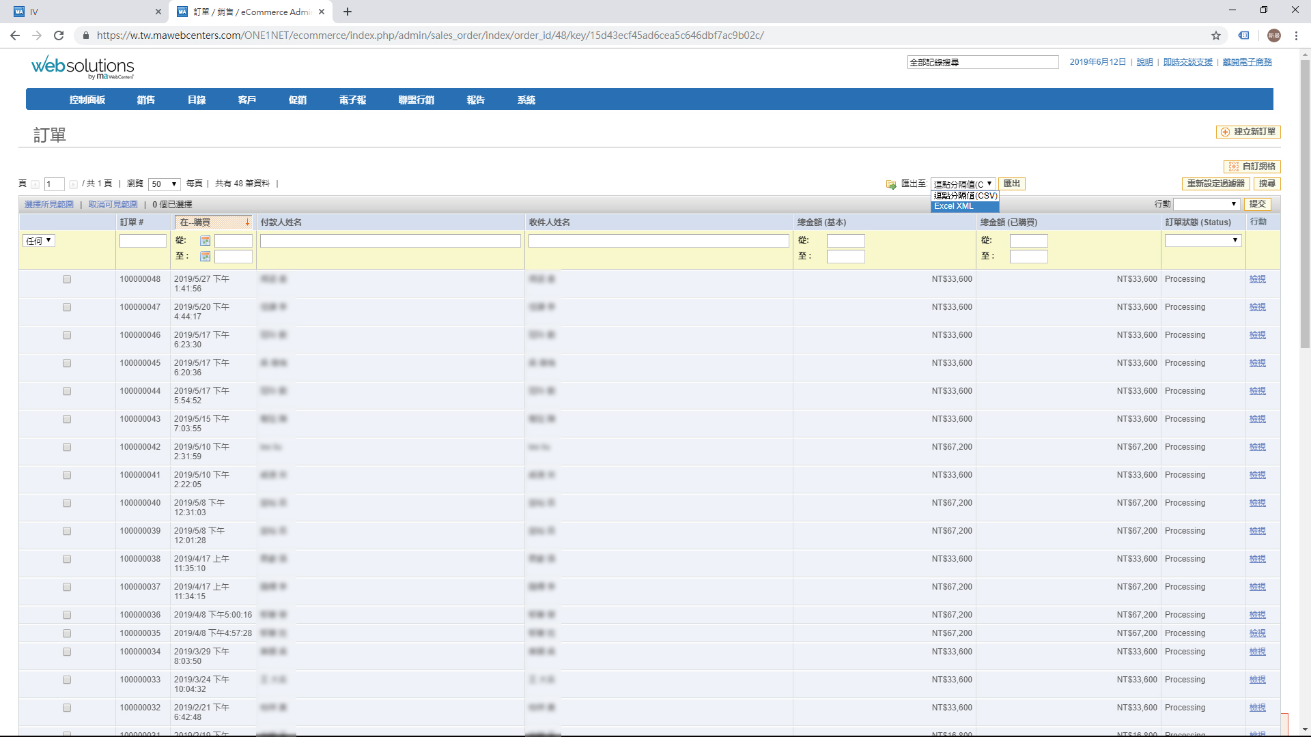Open the 促銷 menu
The image size is (1311, 737).
pyautogui.click(x=298, y=100)
